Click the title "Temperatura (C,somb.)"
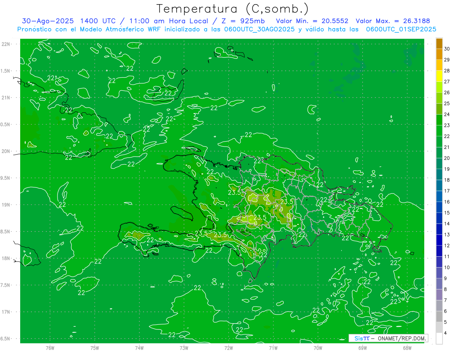The height and width of the screenshot is (353, 457). [x=232, y=9]
